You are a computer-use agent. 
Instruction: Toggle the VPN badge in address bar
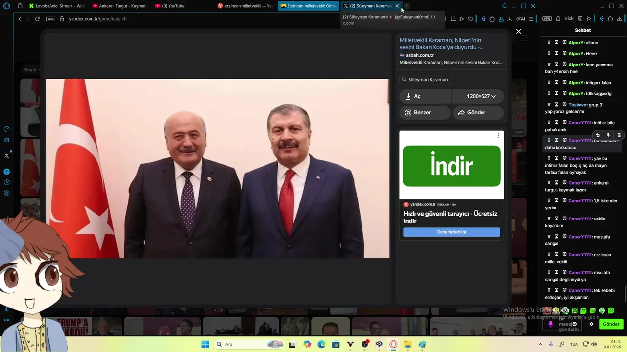pos(50,19)
